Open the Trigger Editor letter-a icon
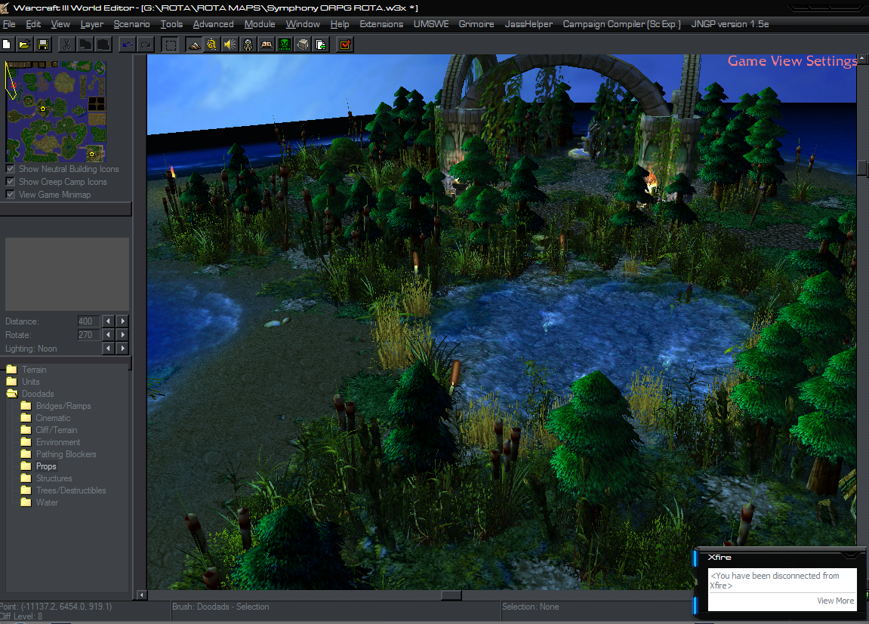The height and width of the screenshot is (624, 869). [x=211, y=45]
